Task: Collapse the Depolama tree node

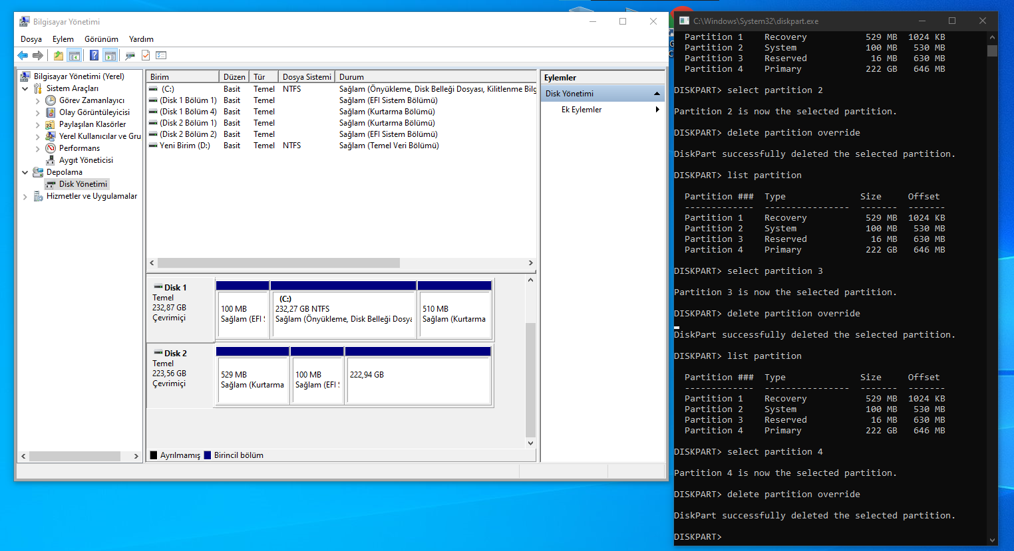Action: pos(25,172)
